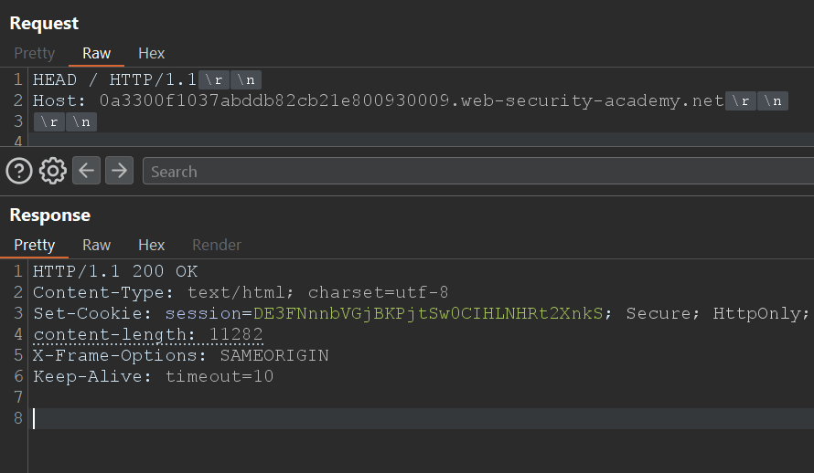
Task: Click the help question mark icon
Action: pos(19,171)
